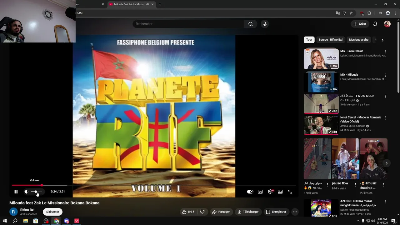
Task: Open the Mix - Laila Chakir thumbnail
Action: click(321, 59)
